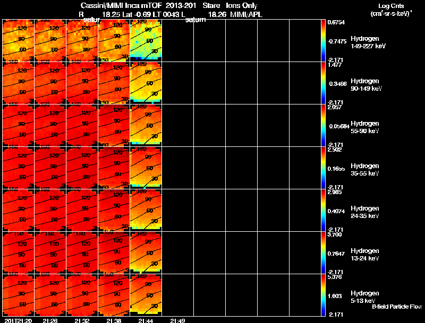The height and width of the screenshot is (323, 425).
Task: Select the "-0.7475" colorbar midpoint
Action: pyautogui.click(x=337, y=41)
